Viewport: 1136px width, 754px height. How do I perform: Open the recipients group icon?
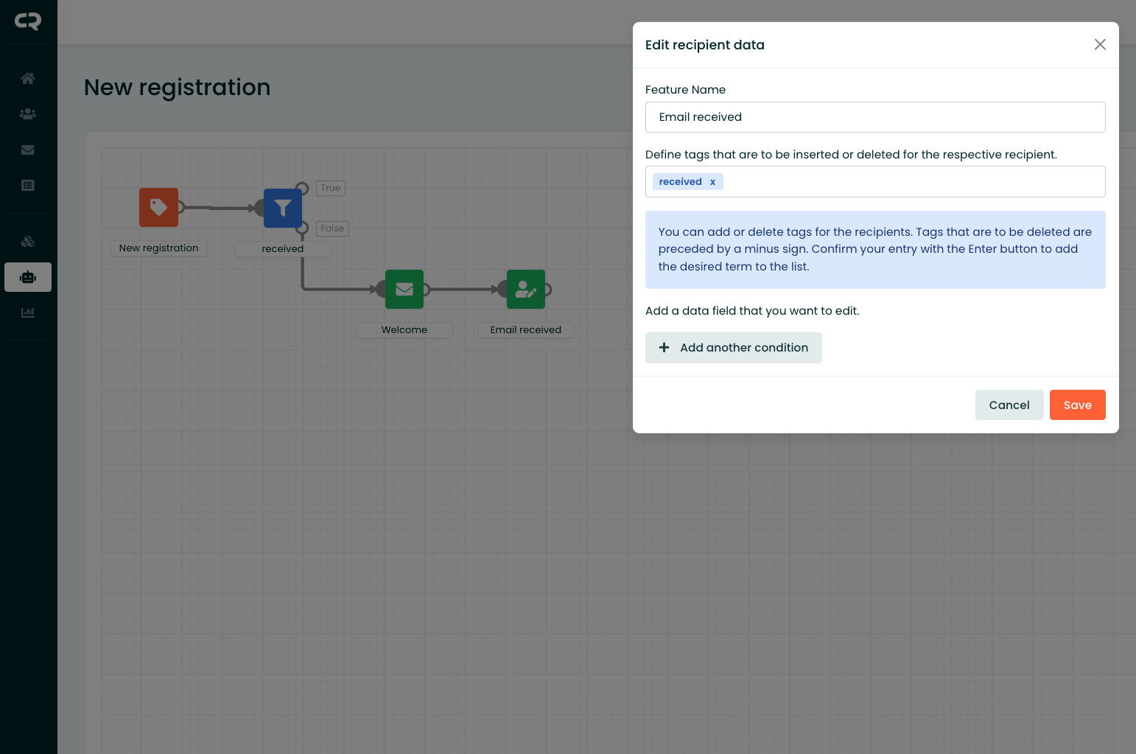pyautogui.click(x=28, y=114)
